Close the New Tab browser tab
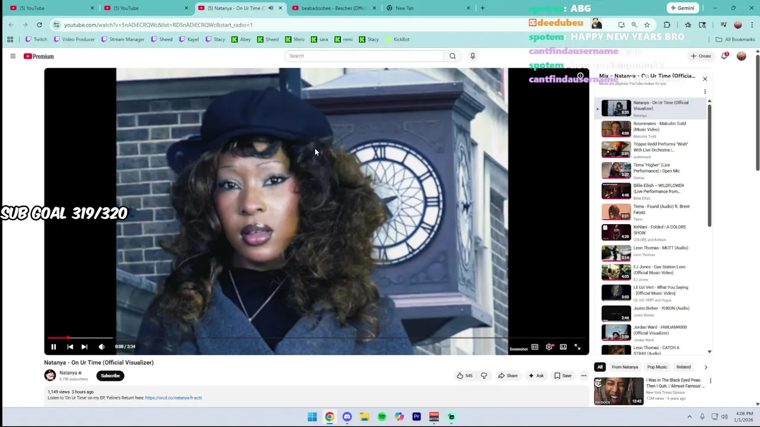 coord(468,8)
